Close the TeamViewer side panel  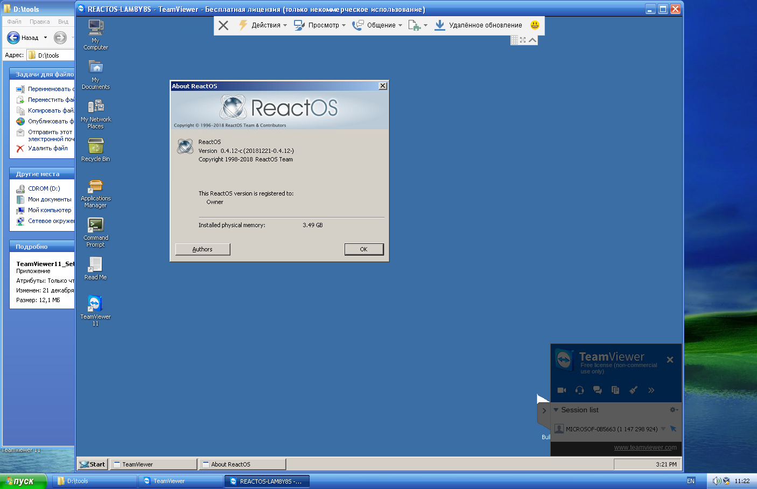670,360
